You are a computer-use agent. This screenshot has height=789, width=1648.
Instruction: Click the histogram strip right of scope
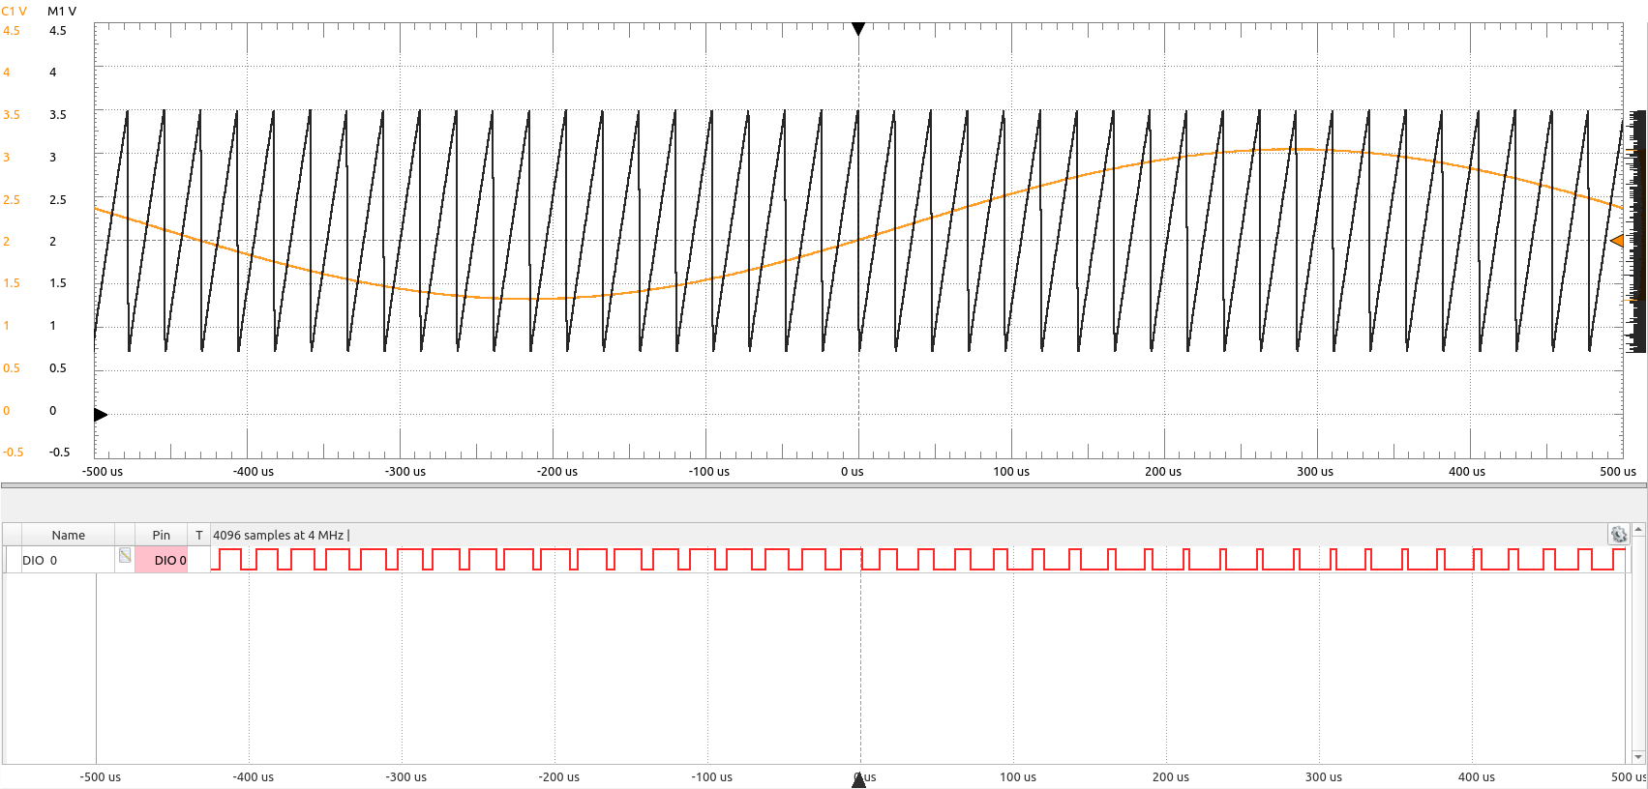1637,232
